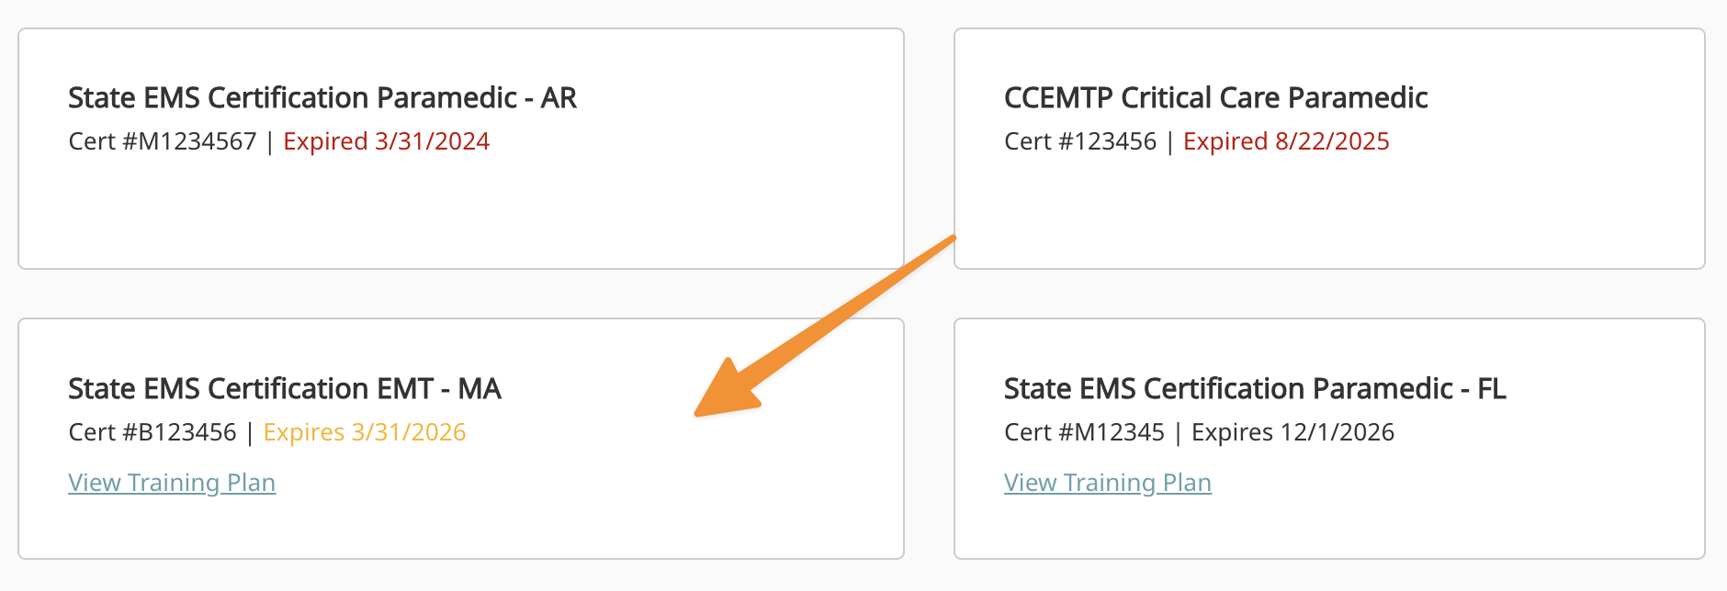The image size is (1727, 591).
Task: Click the tip of the orange arrow
Action: 697,415
